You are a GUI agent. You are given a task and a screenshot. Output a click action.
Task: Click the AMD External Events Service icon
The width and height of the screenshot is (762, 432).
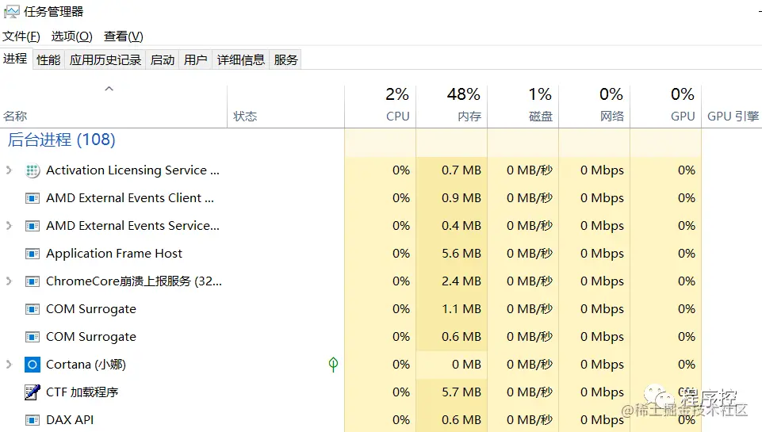(32, 226)
